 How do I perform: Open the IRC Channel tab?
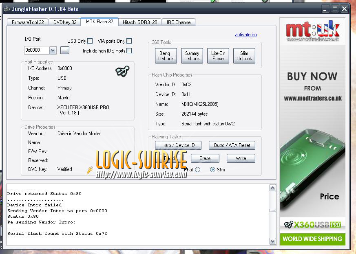coord(179,22)
